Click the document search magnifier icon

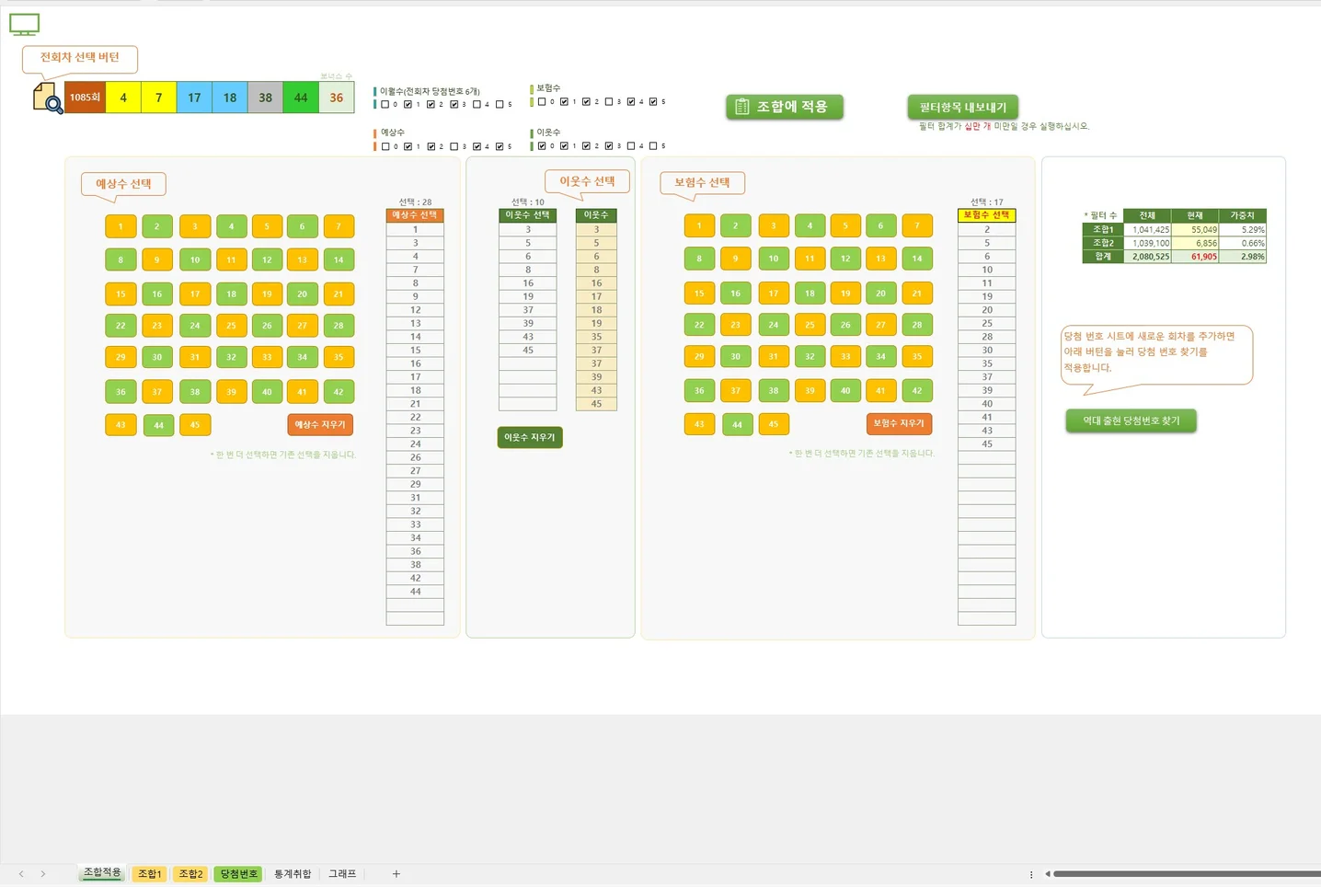(x=48, y=98)
